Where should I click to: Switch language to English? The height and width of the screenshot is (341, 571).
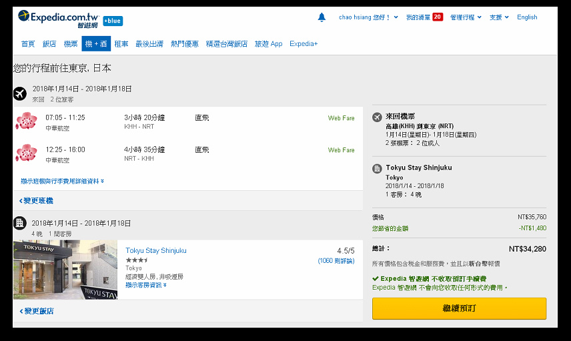point(527,17)
